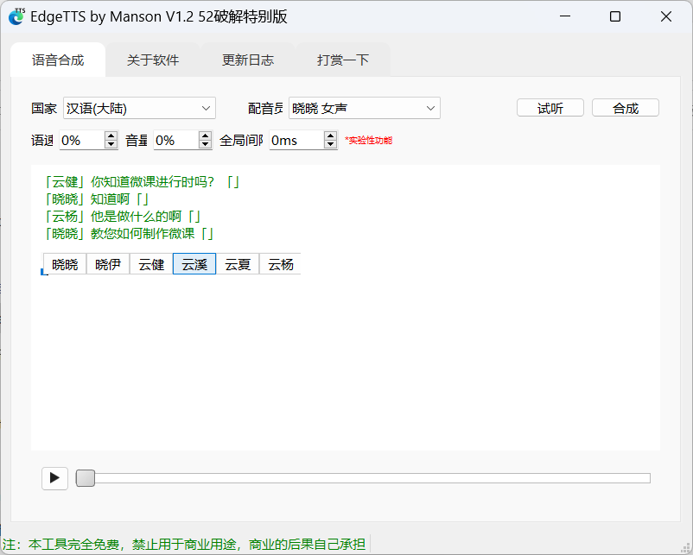
Task: Insert the 云杨 voice tag
Action: point(281,264)
